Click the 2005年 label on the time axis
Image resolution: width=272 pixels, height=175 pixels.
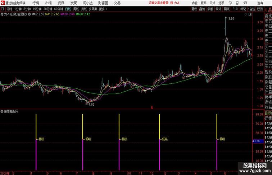pos(5,173)
